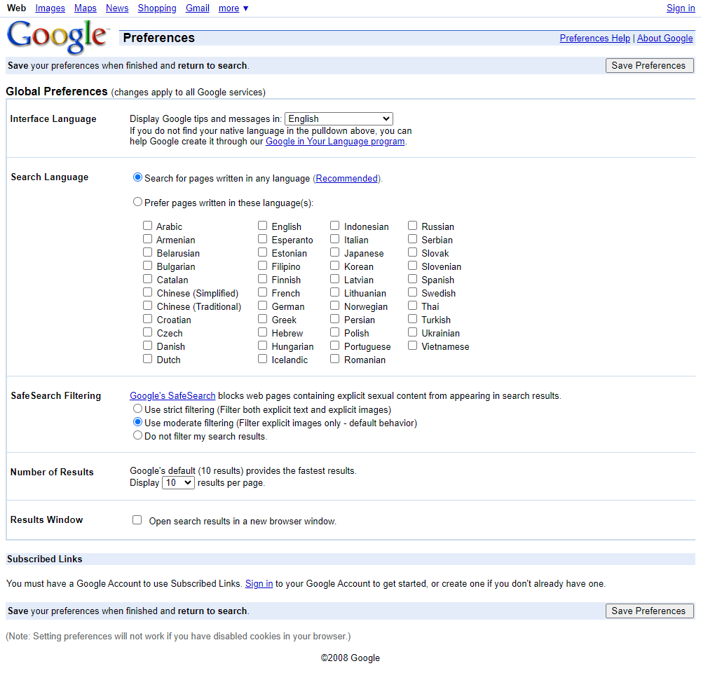Click the ©2008 Google footer text
This screenshot has width=701, height=673.
click(x=350, y=658)
